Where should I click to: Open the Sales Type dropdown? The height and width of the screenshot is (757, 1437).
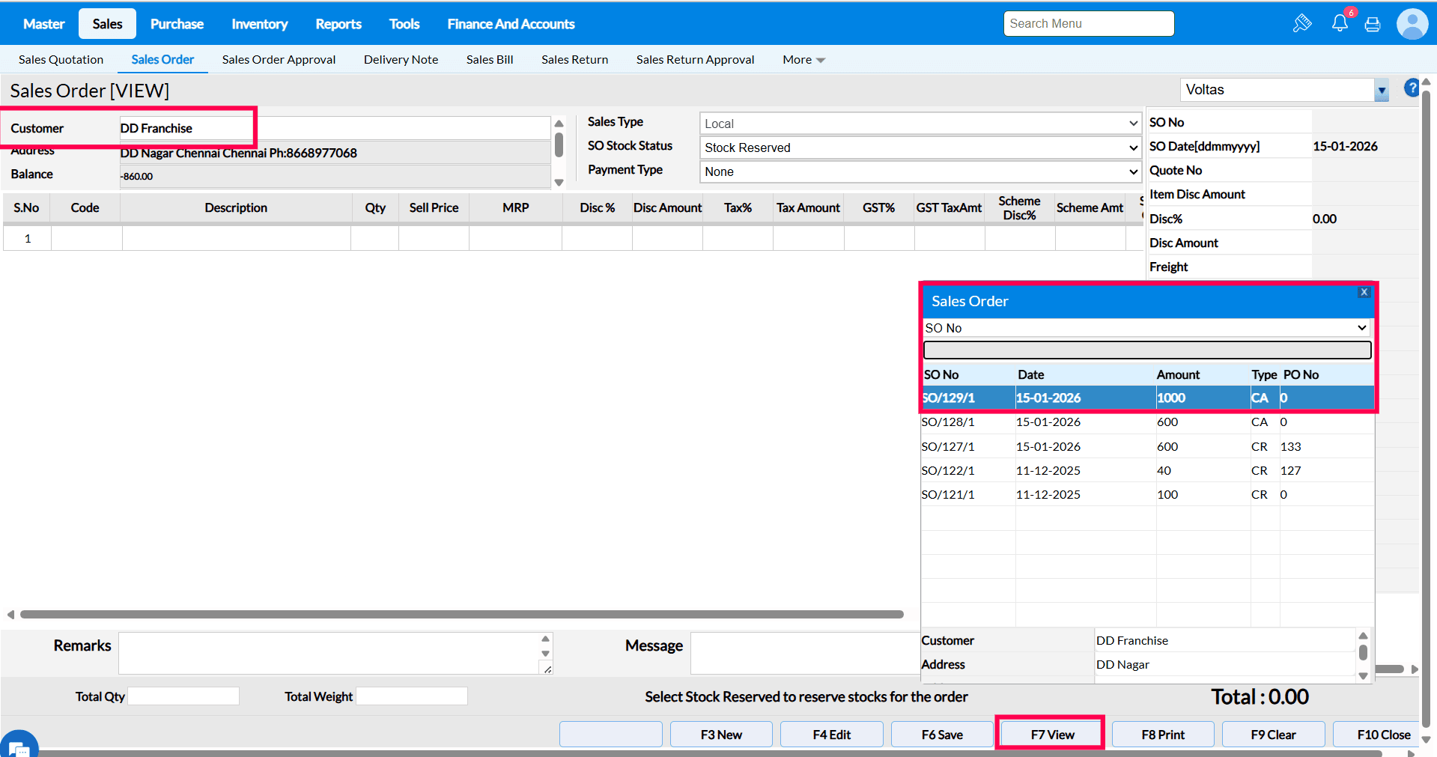pos(920,124)
